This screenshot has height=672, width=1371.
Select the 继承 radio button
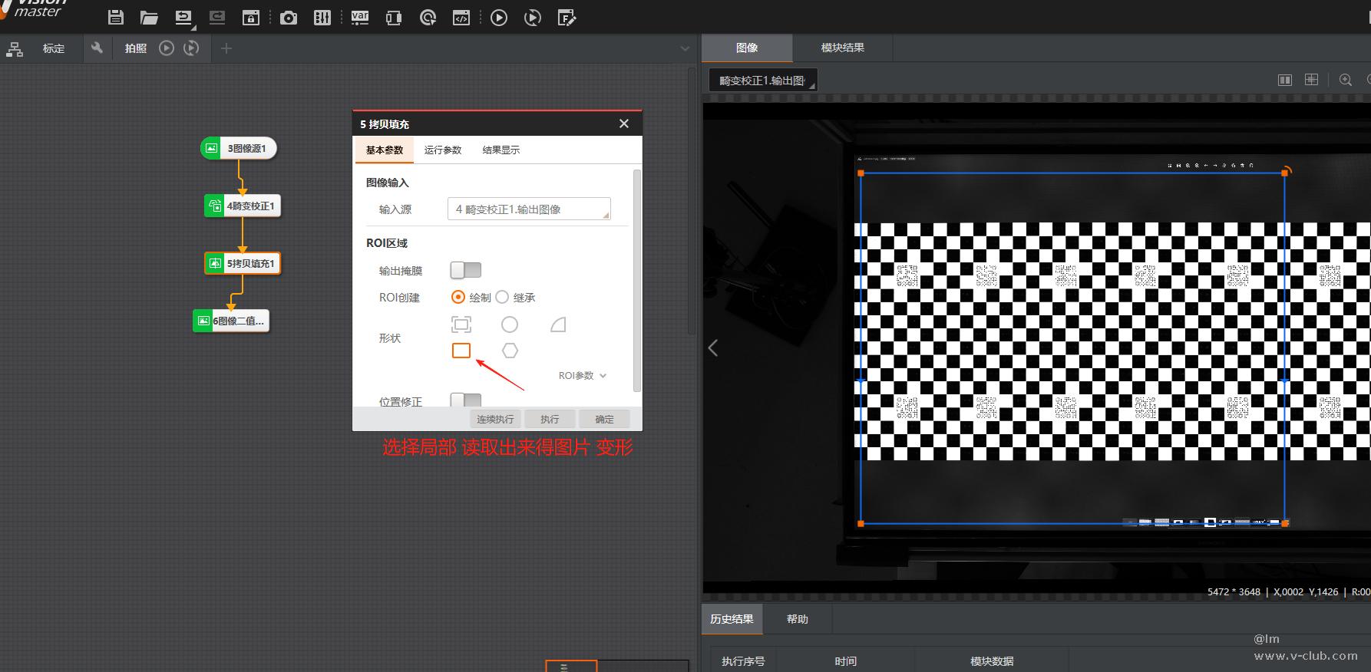click(x=502, y=297)
